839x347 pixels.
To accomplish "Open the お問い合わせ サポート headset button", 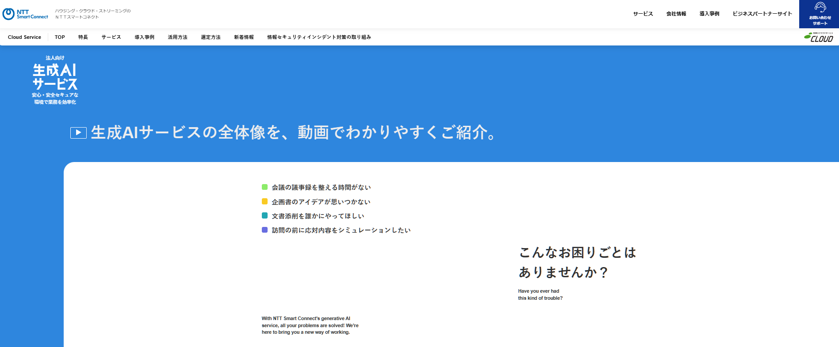I will [819, 14].
